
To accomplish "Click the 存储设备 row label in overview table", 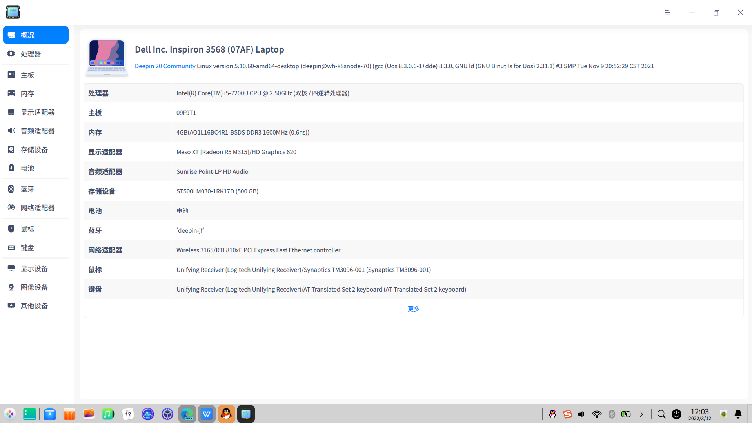I will coord(102,191).
